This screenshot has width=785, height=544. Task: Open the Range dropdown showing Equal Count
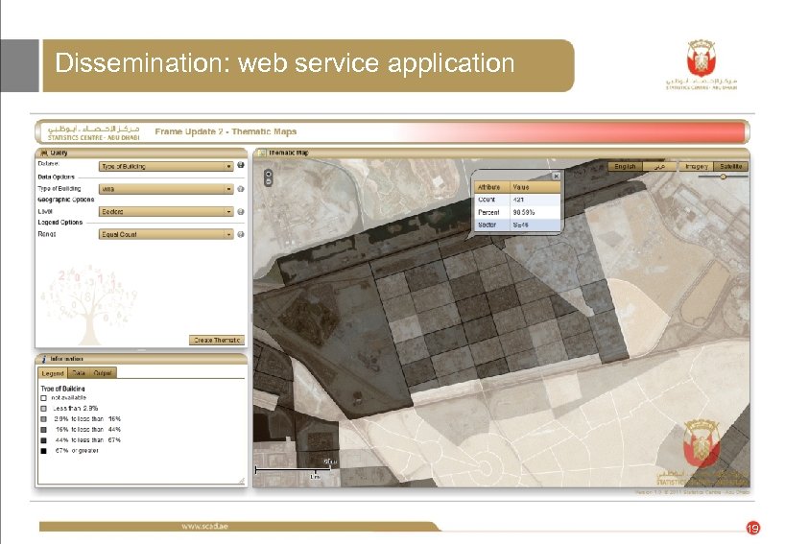[166, 234]
